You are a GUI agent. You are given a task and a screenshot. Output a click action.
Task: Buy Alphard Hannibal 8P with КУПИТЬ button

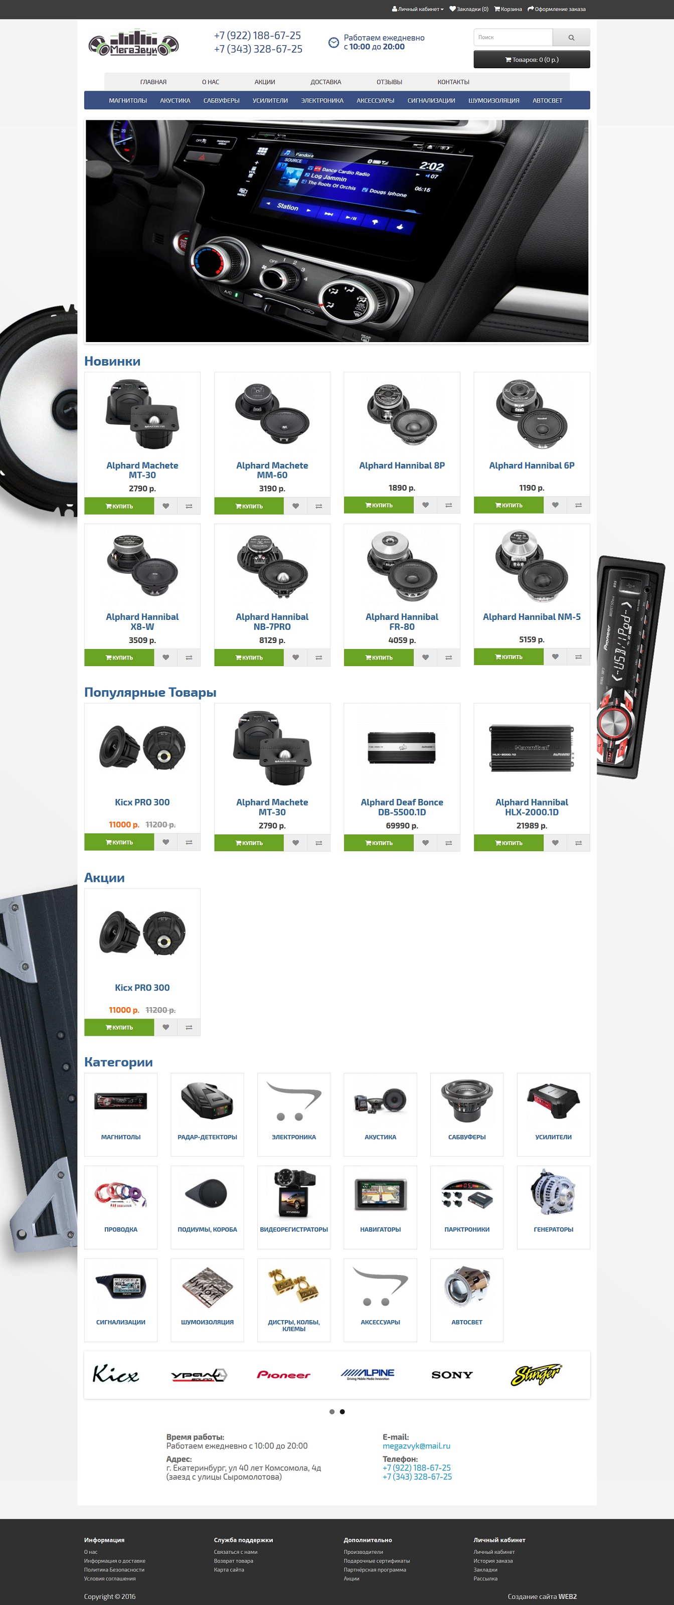(x=379, y=505)
